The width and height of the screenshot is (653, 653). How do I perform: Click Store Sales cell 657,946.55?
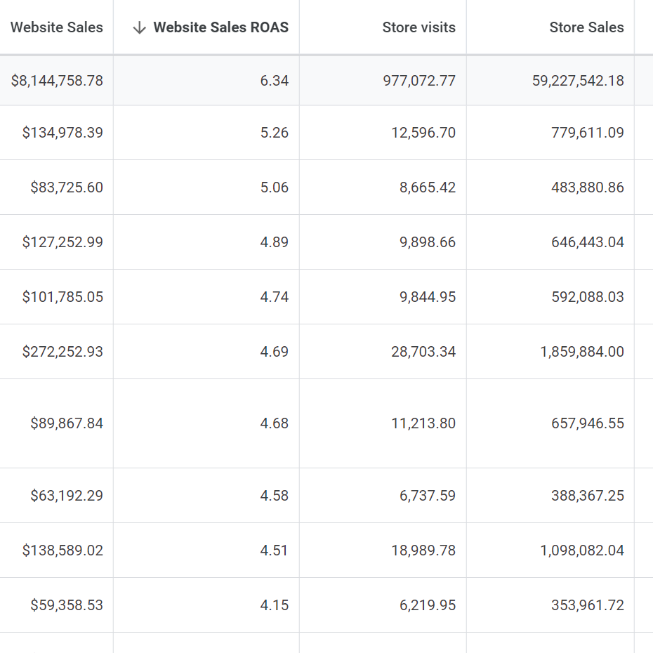588,423
